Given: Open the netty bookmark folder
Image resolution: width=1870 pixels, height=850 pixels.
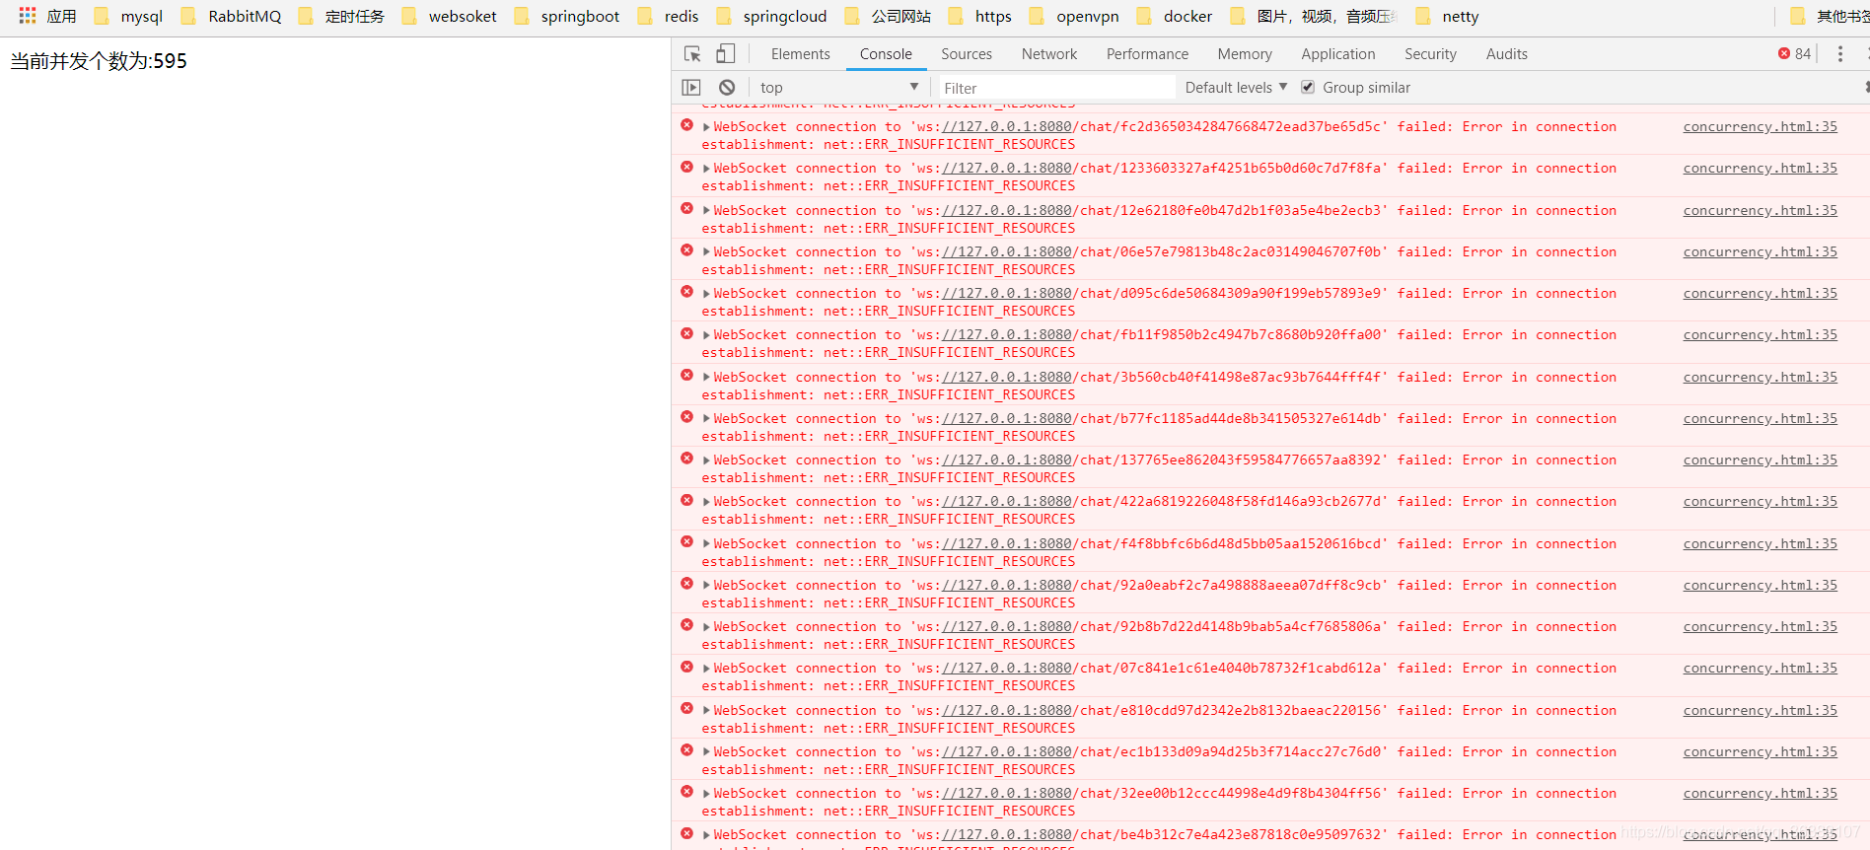Looking at the screenshot, I should coord(1447,16).
